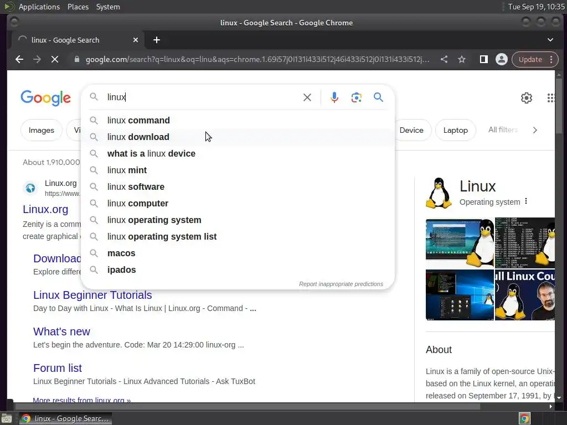Image resolution: width=567 pixels, height=425 pixels.
Task: Click Tux penguin Linux logo
Action: (x=439, y=193)
